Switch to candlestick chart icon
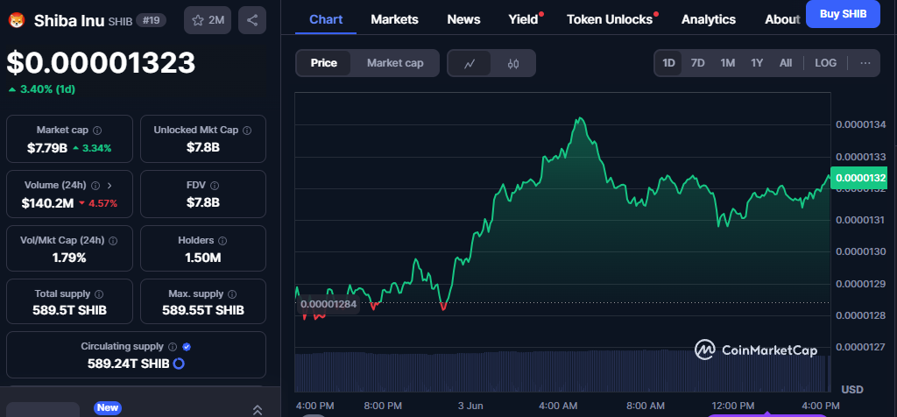The image size is (897, 417). 513,63
